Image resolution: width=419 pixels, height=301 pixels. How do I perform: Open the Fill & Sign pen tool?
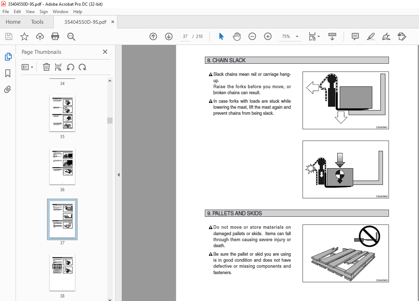[x=386, y=36]
